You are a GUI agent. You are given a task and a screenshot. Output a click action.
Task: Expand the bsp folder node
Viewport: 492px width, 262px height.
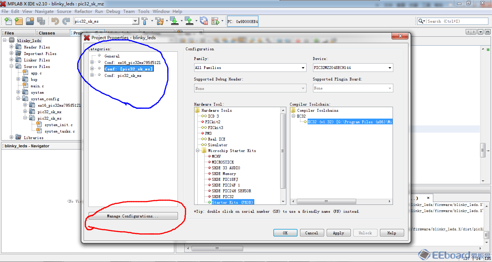[18, 79]
